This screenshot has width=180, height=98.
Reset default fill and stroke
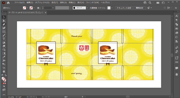tap(3, 75)
